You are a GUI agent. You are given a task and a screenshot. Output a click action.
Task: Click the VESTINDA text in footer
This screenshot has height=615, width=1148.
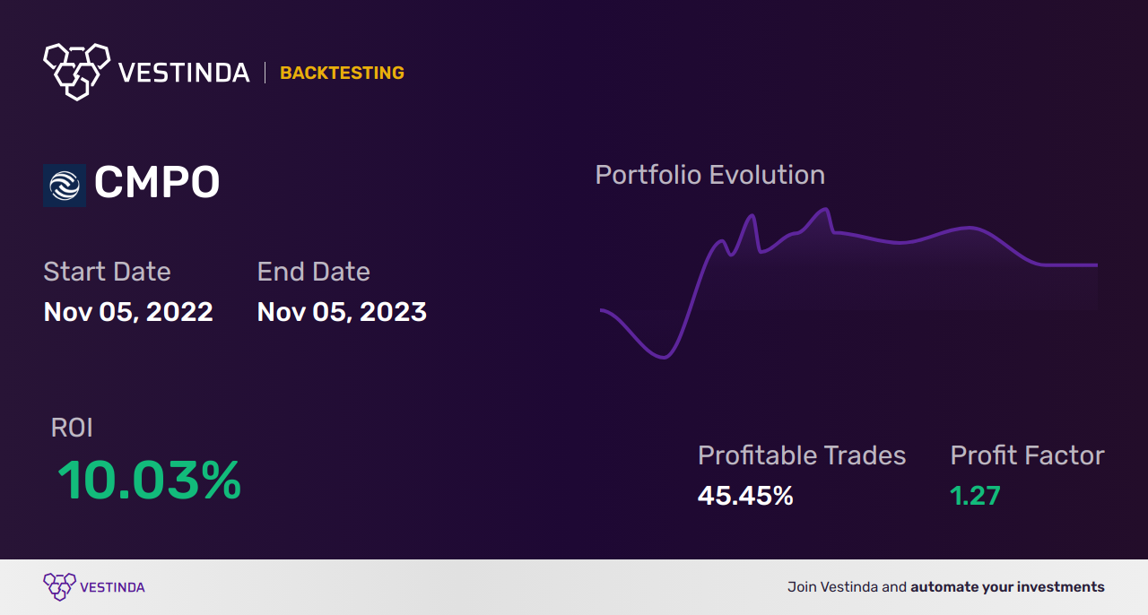tap(112, 587)
